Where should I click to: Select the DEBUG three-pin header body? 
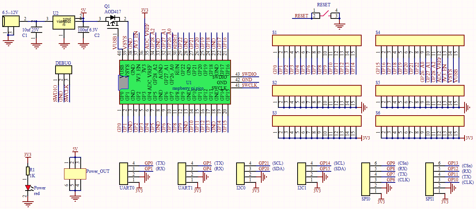pos(63,70)
